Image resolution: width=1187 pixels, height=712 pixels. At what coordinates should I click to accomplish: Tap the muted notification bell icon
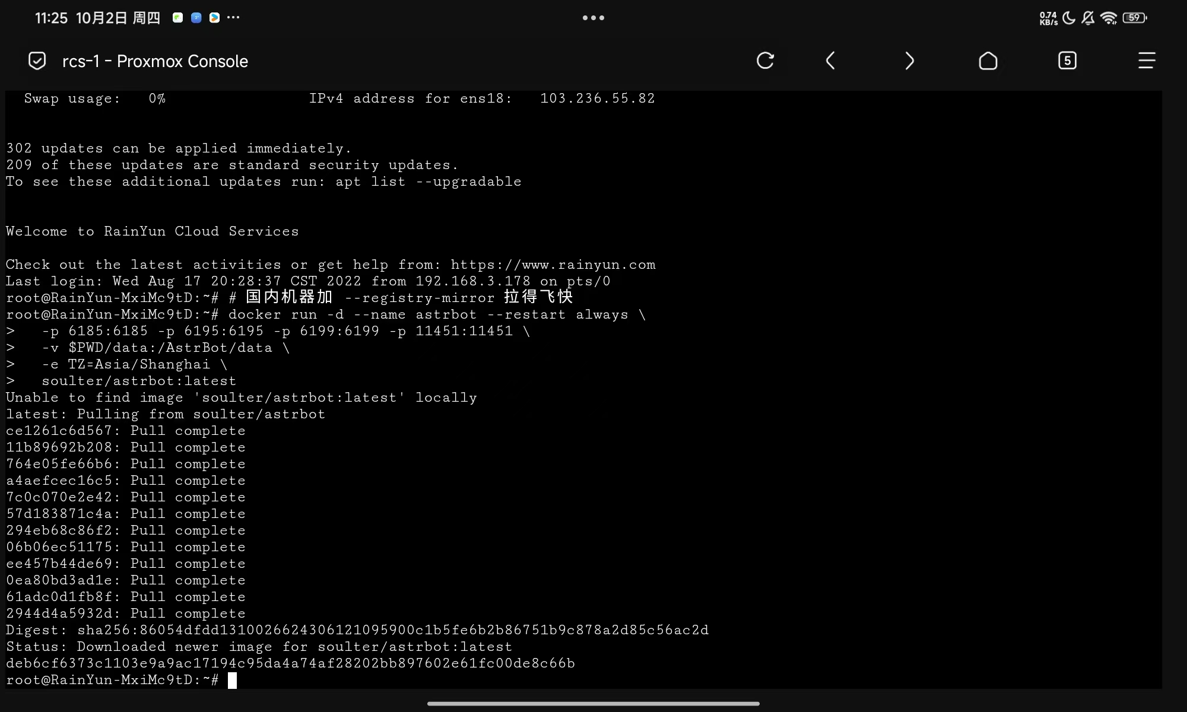click(1088, 18)
